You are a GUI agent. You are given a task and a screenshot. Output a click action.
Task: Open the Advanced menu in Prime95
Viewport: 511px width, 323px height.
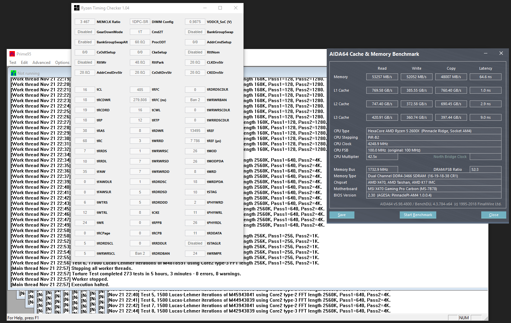click(x=41, y=63)
